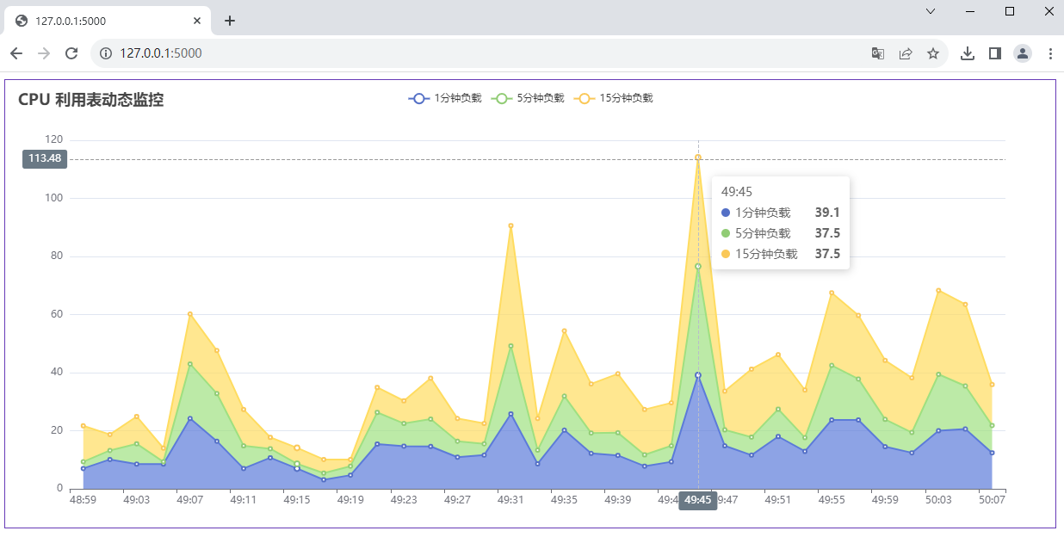The height and width of the screenshot is (537, 1064).
Task: Click the translate page icon
Action: click(x=877, y=53)
